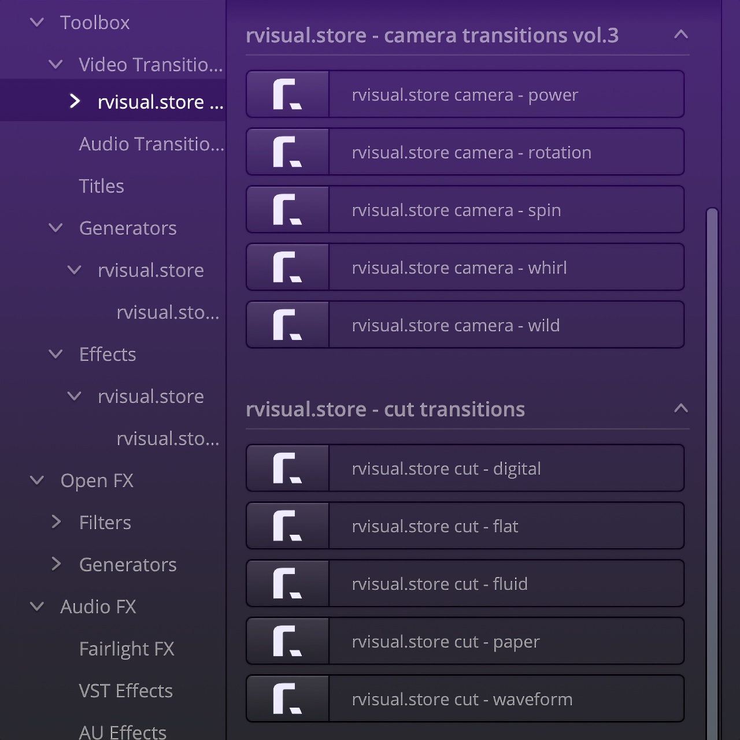Collapse the camera transitions vol.3 section

[x=680, y=35]
